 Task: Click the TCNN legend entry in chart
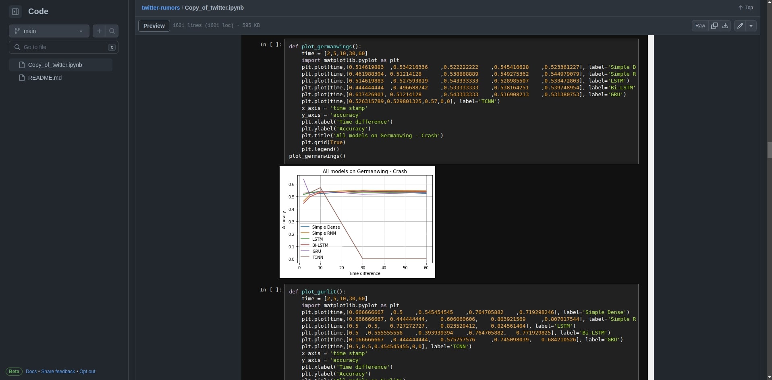(312, 257)
